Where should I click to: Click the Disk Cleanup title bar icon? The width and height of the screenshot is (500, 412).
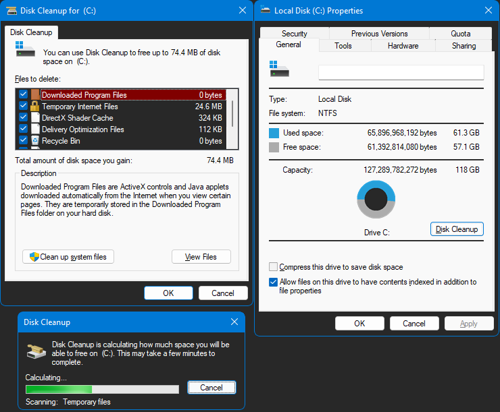11,11
